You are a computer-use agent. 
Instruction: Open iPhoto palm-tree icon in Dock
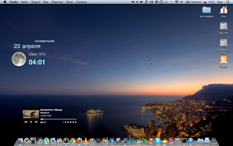tap(105, 140)
